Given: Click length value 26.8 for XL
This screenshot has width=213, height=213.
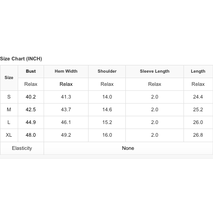Looking at the screenshot, I should tap(198, 135).
